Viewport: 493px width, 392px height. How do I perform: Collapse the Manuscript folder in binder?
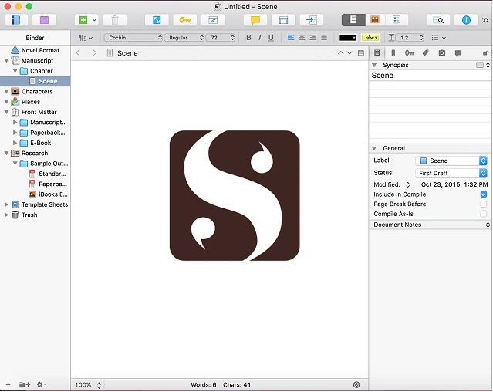click(6, 60)
